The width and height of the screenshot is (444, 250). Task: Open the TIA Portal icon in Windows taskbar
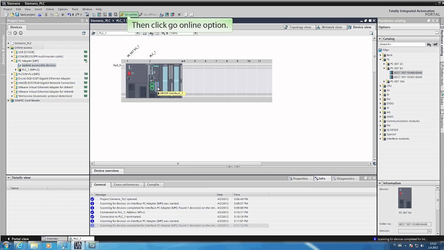click(x=78, y=245)
